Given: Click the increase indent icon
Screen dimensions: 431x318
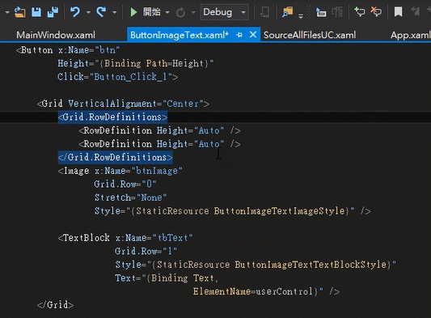Looking at the screenshot, I should [x=337, y=12].
